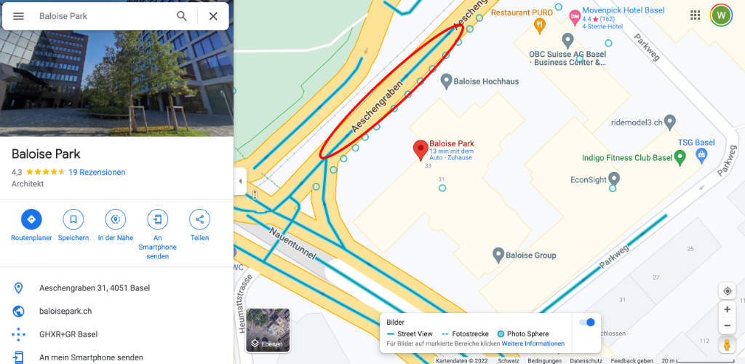745x364 pixels.
Task: Search nearby with In der Nähe icon
Action: click(x=116, y=220)
